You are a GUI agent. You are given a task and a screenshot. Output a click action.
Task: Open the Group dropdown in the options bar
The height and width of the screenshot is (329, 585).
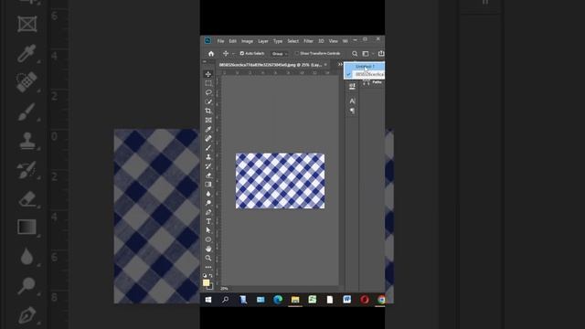click(280, 54)
